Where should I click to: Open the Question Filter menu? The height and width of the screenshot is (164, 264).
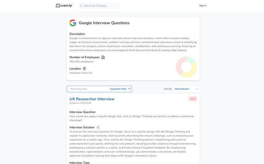click(118, 89)
